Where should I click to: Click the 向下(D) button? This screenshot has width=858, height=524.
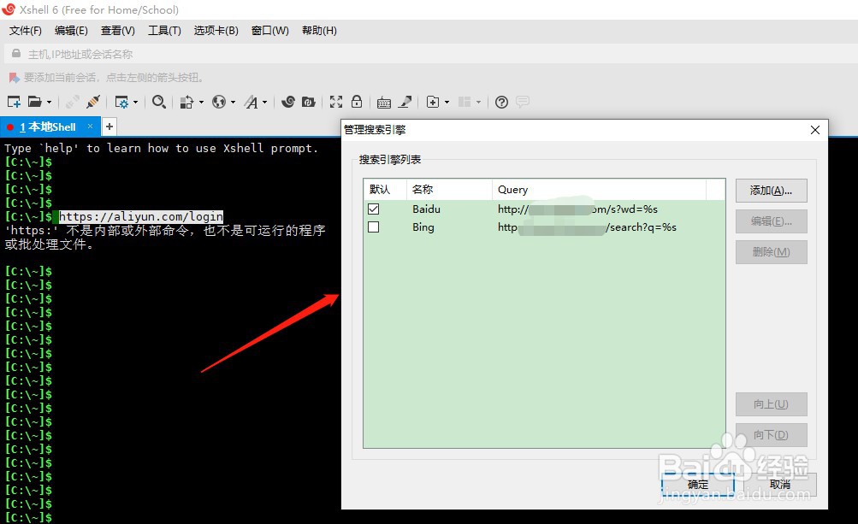pyautogui.click(x=771, y=435)
